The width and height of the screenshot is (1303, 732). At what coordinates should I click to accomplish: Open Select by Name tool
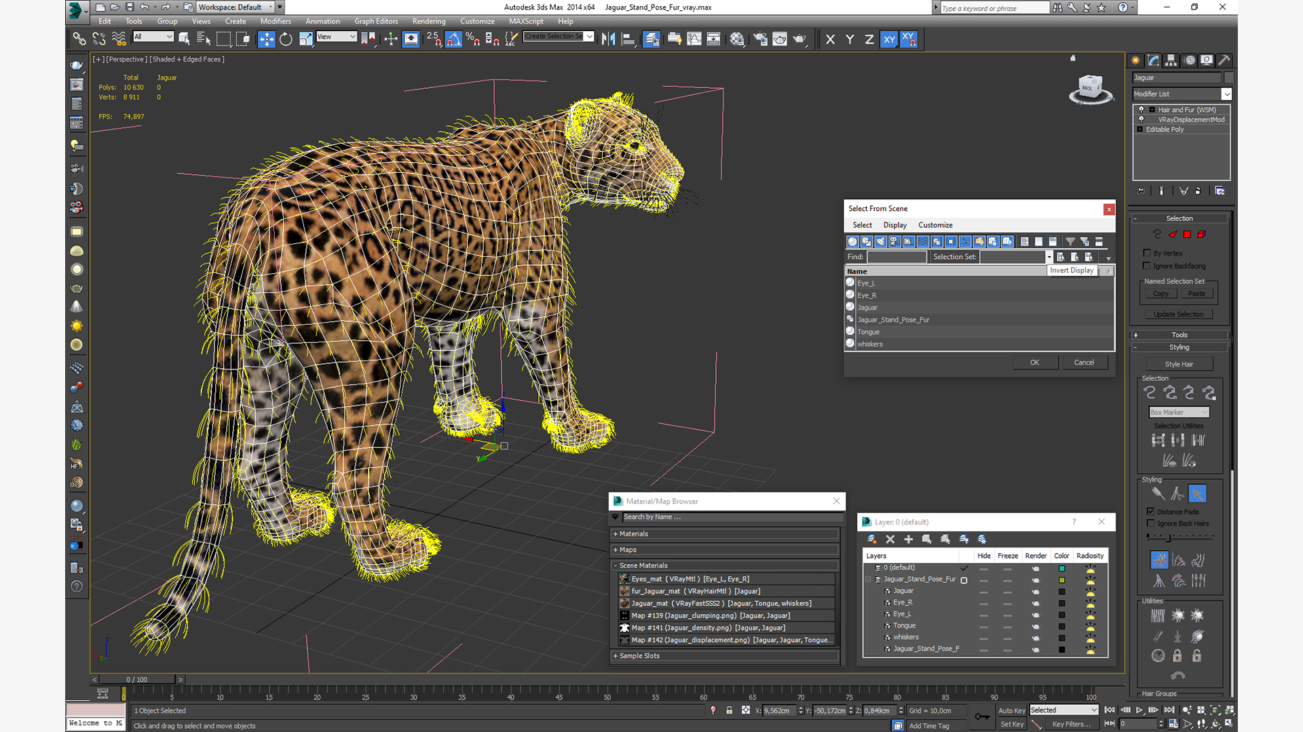tap(204, 39)
